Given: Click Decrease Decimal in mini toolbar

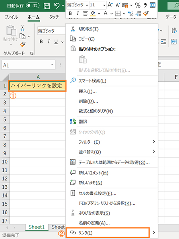Looking at the screenshot, I should [138, 14].
